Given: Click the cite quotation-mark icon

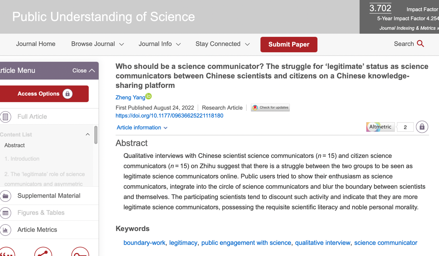Looking at the screenshot, I should [x=7, y=253].
